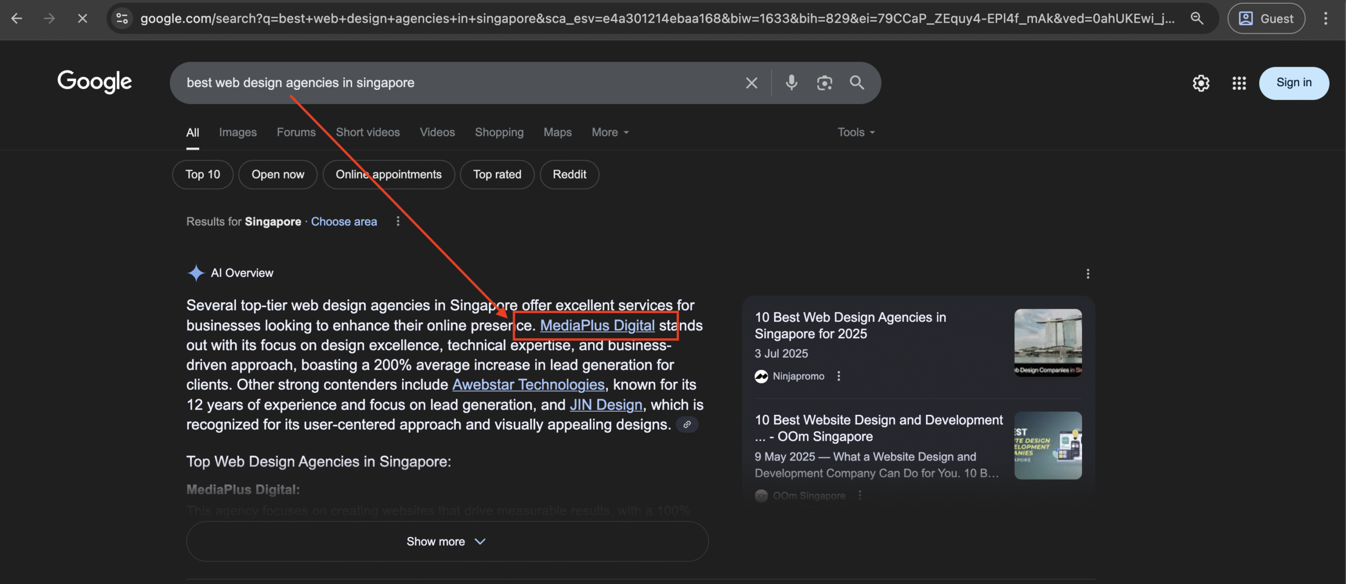1346x584 pixels.
Task: Expand the More dropdown
Action: tap(610, 132)
